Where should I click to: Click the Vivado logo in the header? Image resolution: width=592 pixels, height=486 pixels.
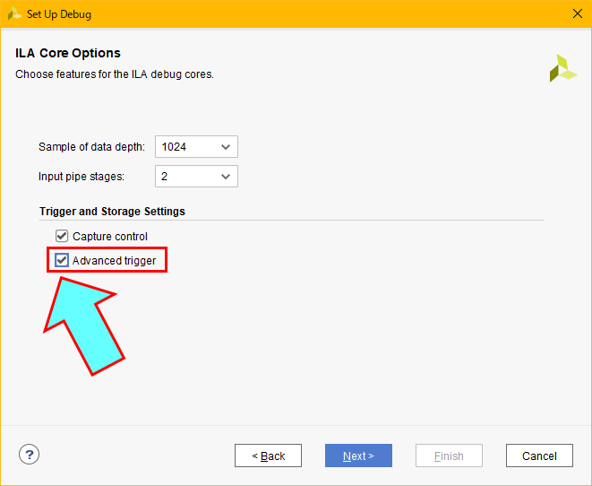pyautogui.click(x=562, y=68)
